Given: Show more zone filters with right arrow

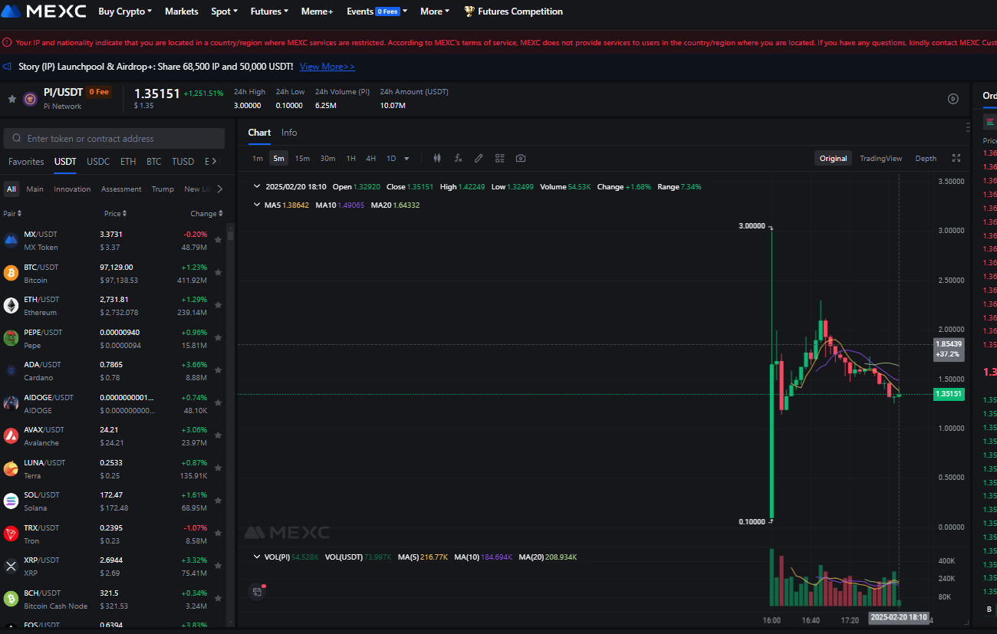Looking at the screenshot, I should point(219,189).
